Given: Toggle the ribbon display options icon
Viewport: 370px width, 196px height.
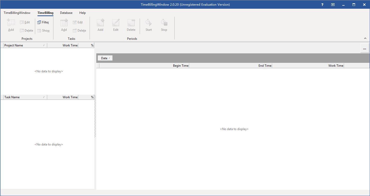Looking at the screenshot, I should click(333, 5).
